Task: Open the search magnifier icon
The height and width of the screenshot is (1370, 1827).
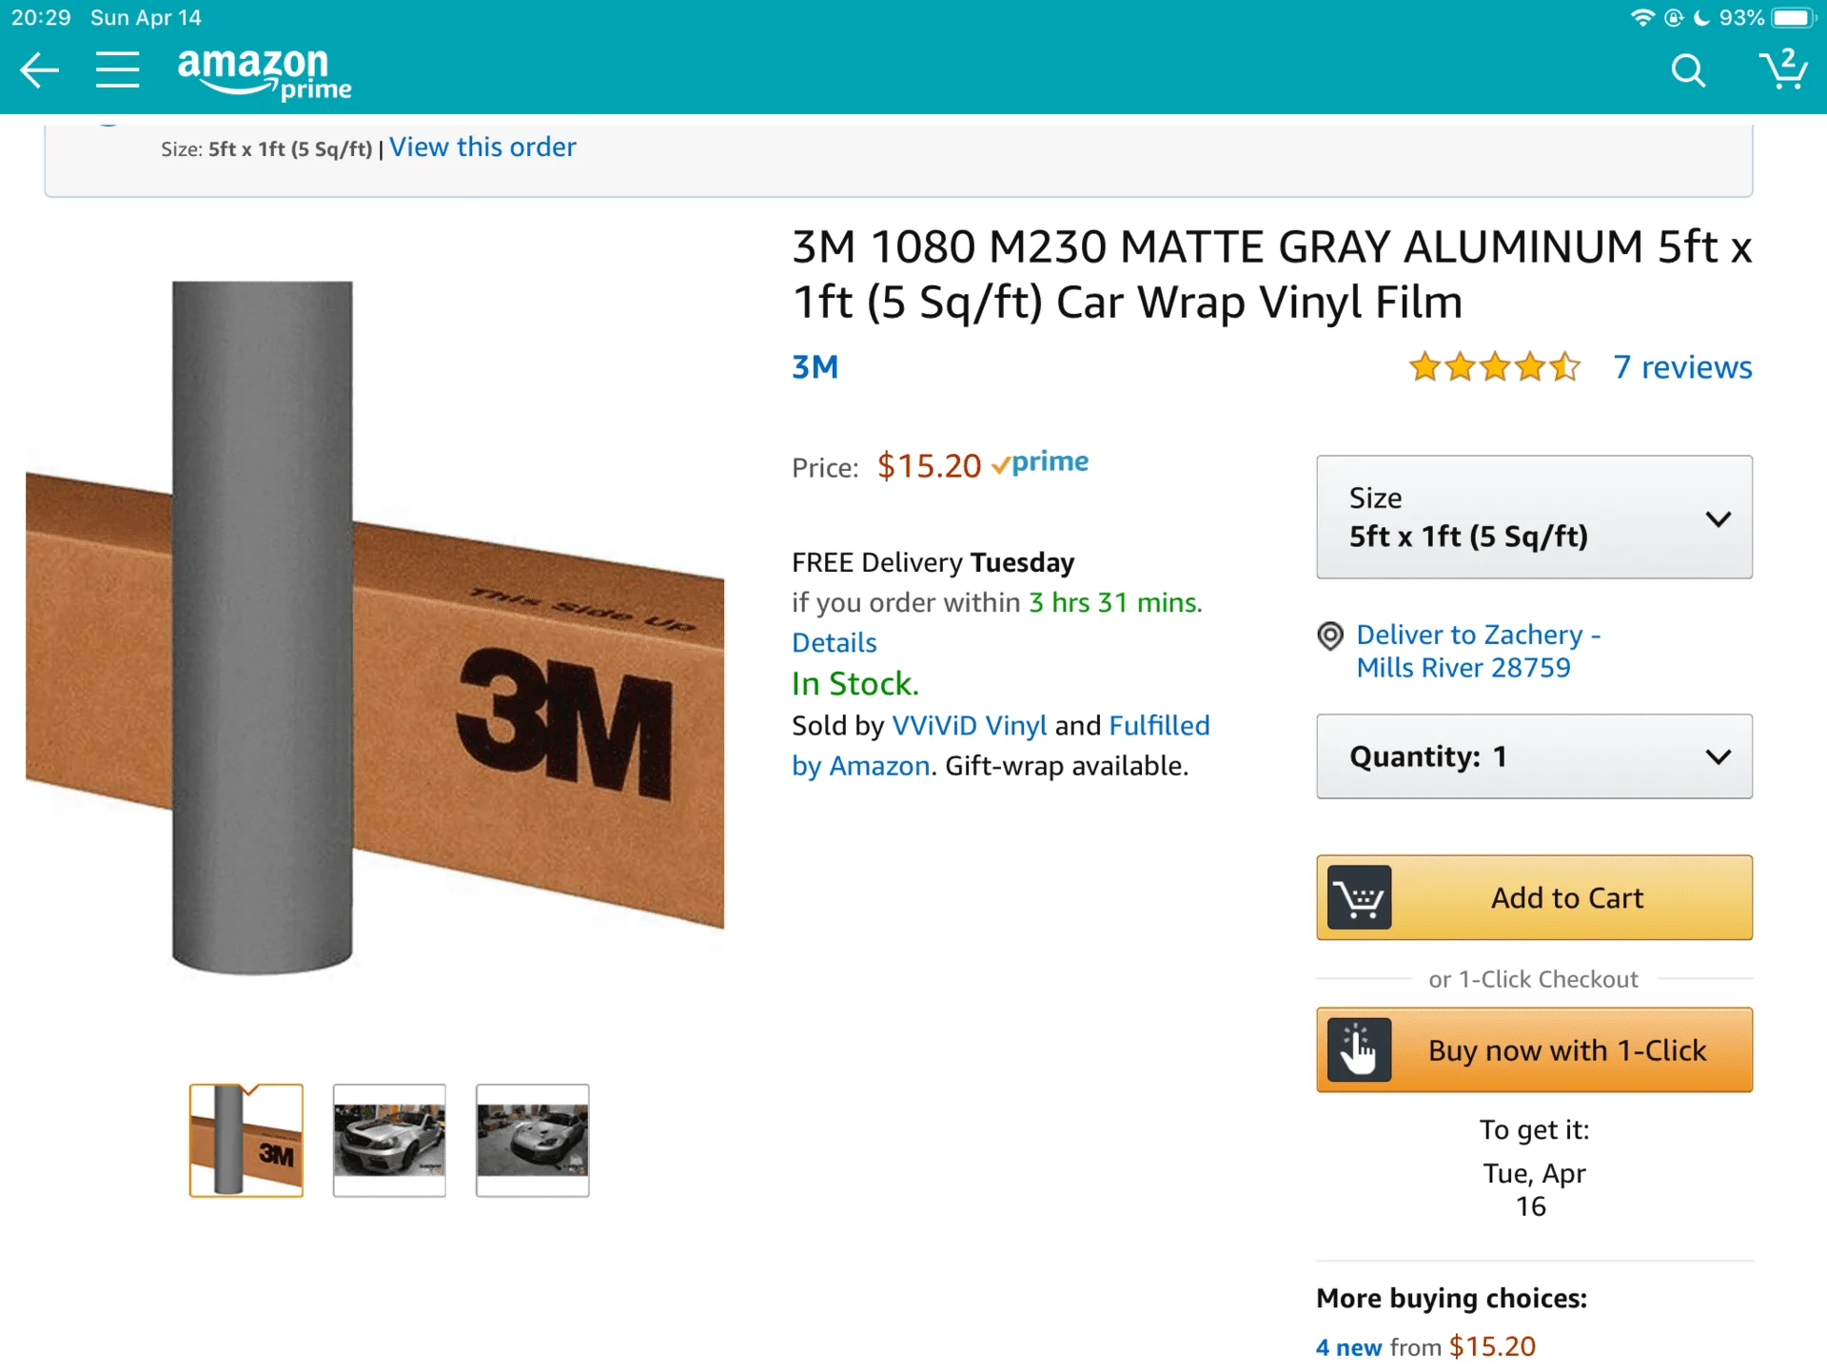Action: point(1688,70)
